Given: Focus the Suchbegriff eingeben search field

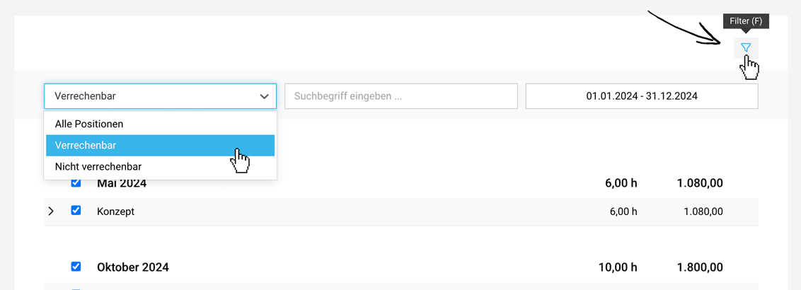Looking at the screenshot, I should (x=401, y=96).
